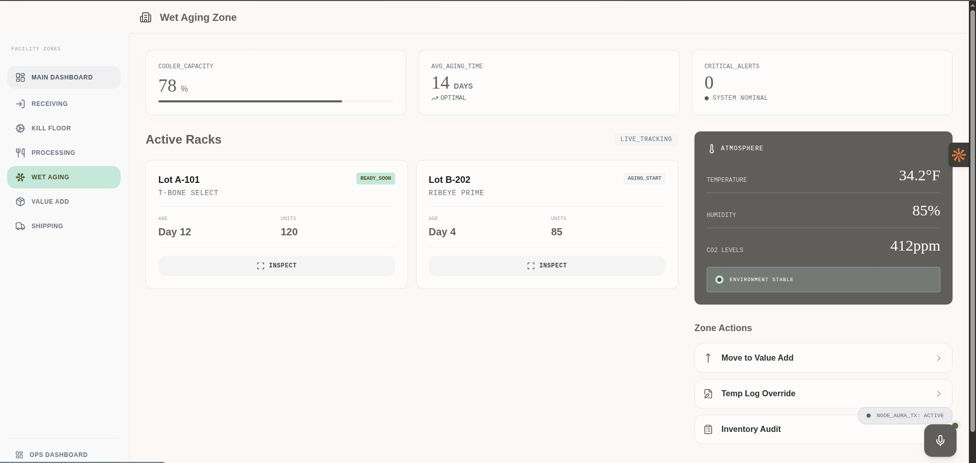Open Temp Log Override action
This screenshot has height=463, width=976.
pos(823,394)
